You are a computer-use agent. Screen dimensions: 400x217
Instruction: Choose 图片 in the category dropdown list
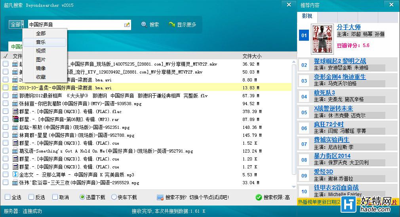[45, 59]
